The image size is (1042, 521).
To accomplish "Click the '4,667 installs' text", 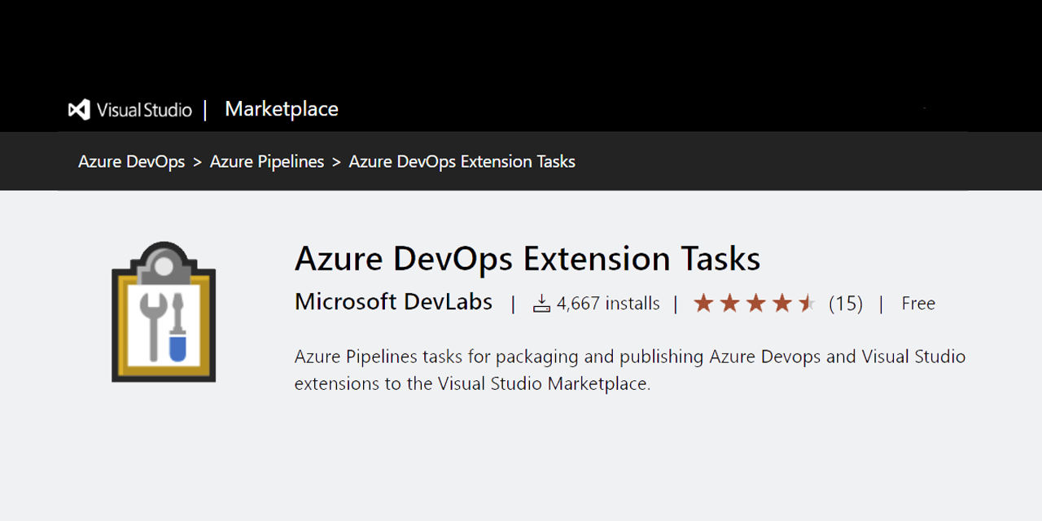I will pyautogui.click(x=608, y=304).
